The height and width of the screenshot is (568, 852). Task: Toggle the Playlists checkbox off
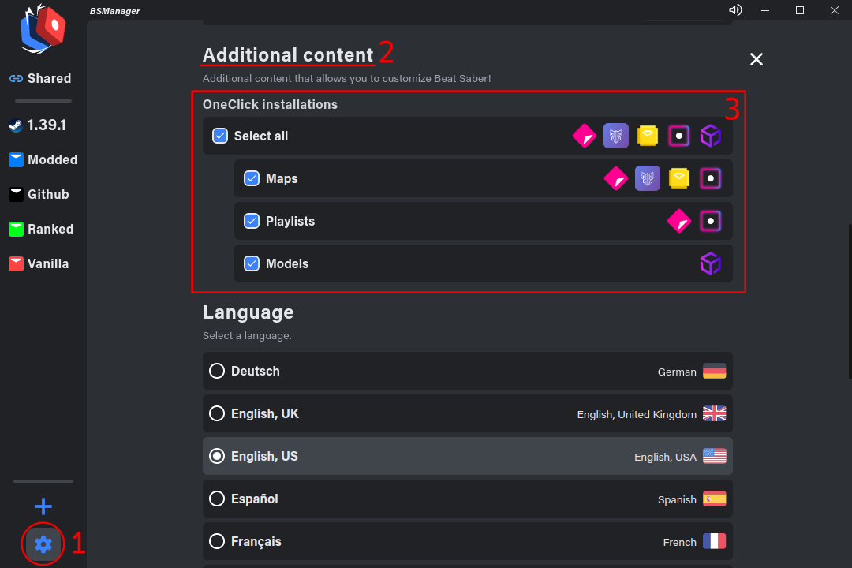coord(252,221)
